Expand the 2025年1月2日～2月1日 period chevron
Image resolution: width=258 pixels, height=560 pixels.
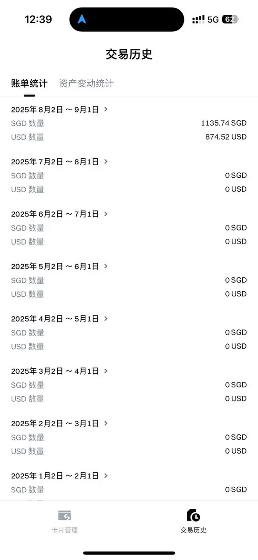pyautogui.click(x=106, y=476)
